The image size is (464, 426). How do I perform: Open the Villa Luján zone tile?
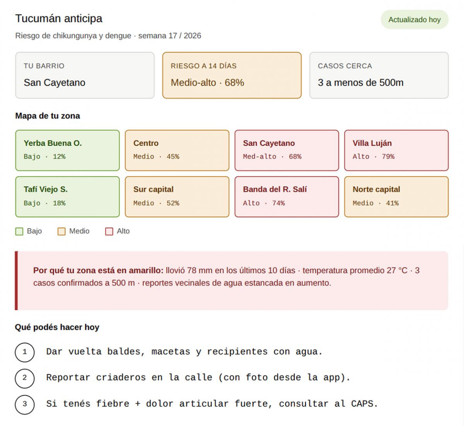pyautogui.click(x=396, y=150)
